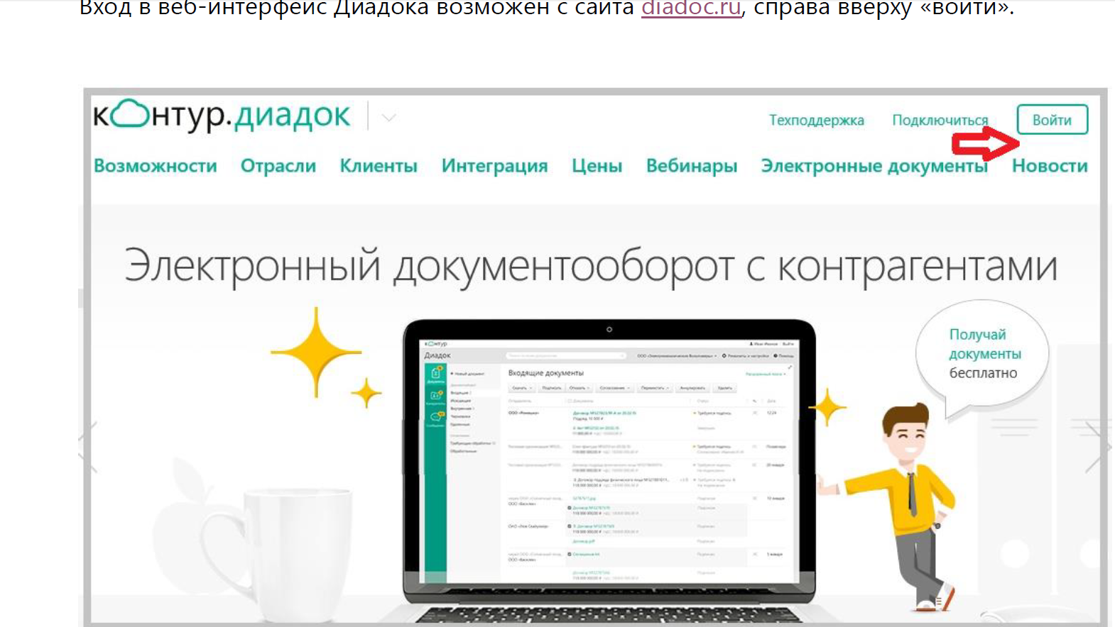This screenshot has height=627, width=1115.
Task: Open the Вебинары menu item
Action: [x=692, y=166]
